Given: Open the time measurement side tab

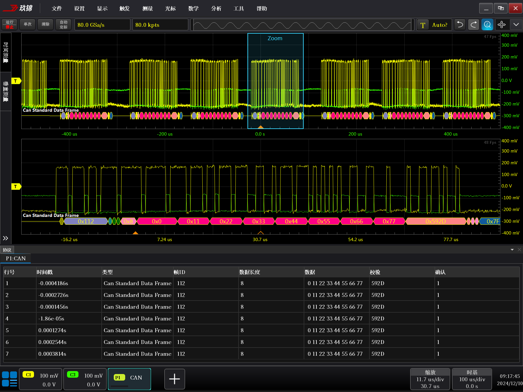Looking at the screenshot, I should pyautogui.click(x=6, y=53).
